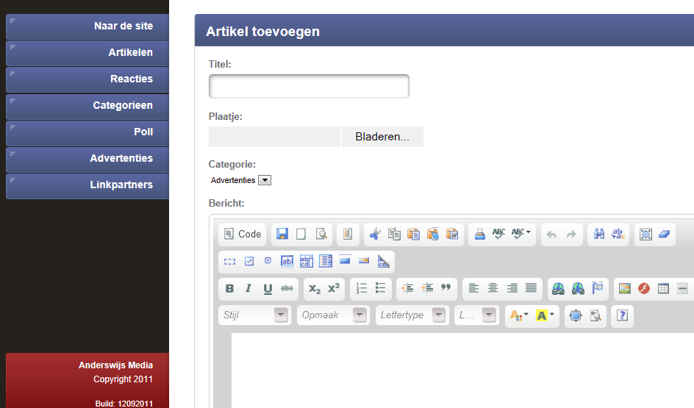The image size is (694, 408).
Task: Justify text alignment
Action: coord(531,288)
